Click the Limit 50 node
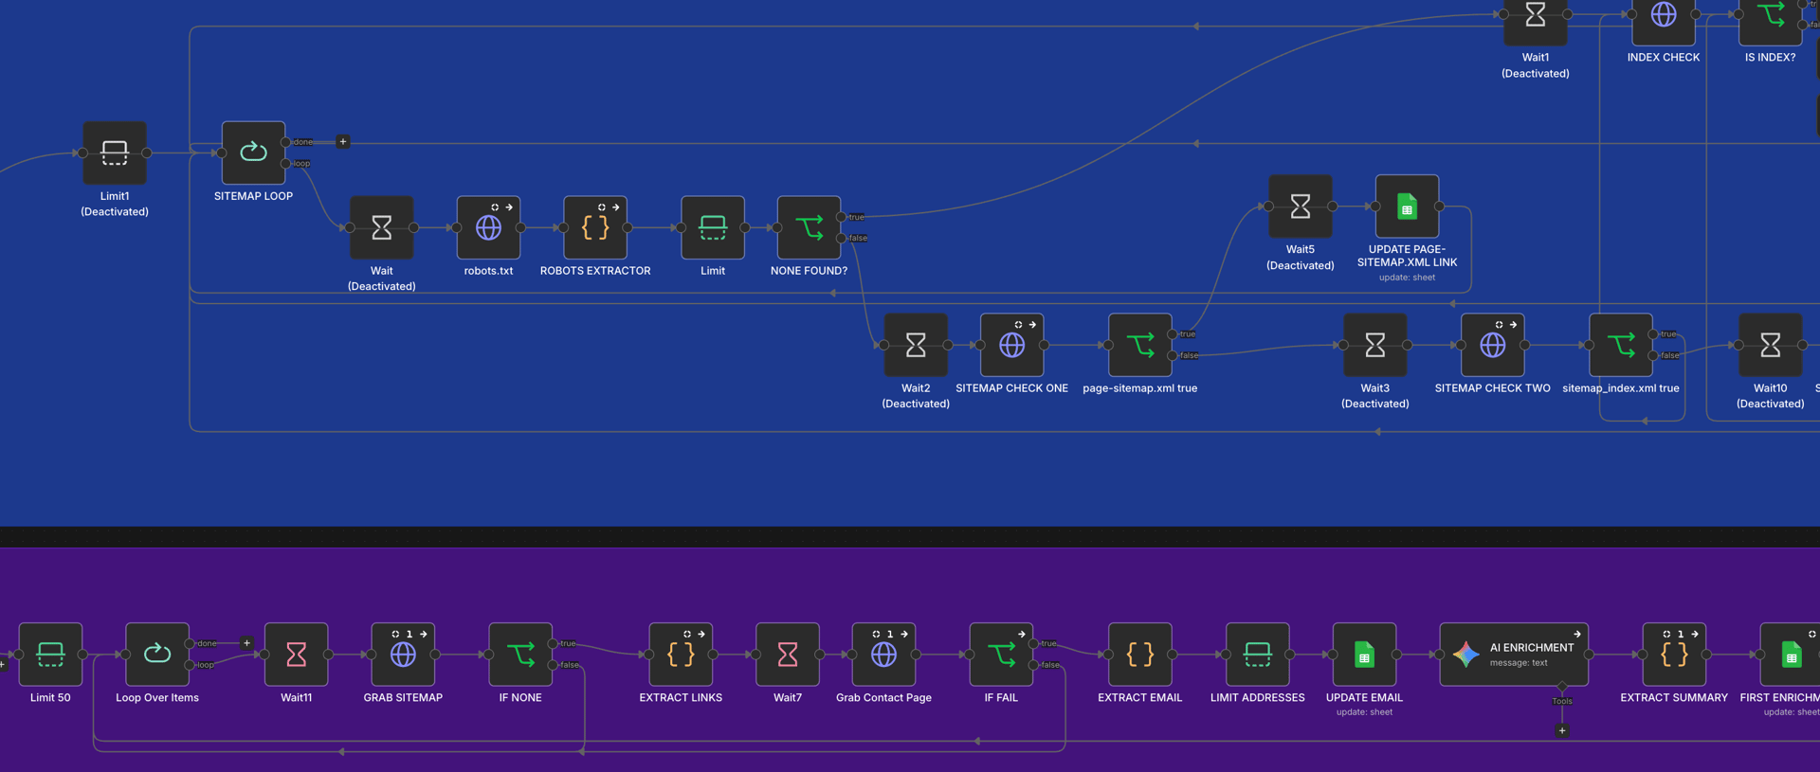 (50, 654)
